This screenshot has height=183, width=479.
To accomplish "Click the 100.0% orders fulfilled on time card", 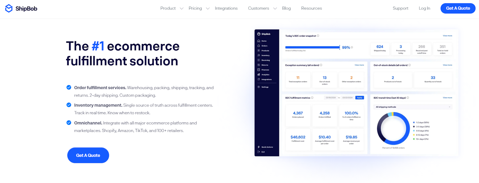I will tap(351, 116).
